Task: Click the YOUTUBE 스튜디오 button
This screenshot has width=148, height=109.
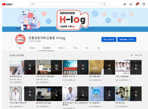Action: pos(127,39)
